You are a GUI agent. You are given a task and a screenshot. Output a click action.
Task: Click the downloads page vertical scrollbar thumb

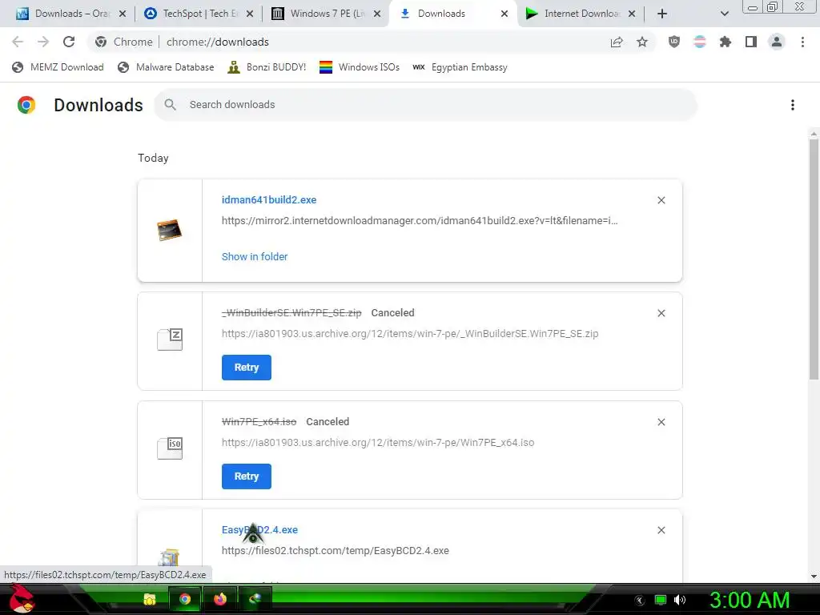click(x=814, y=259)
